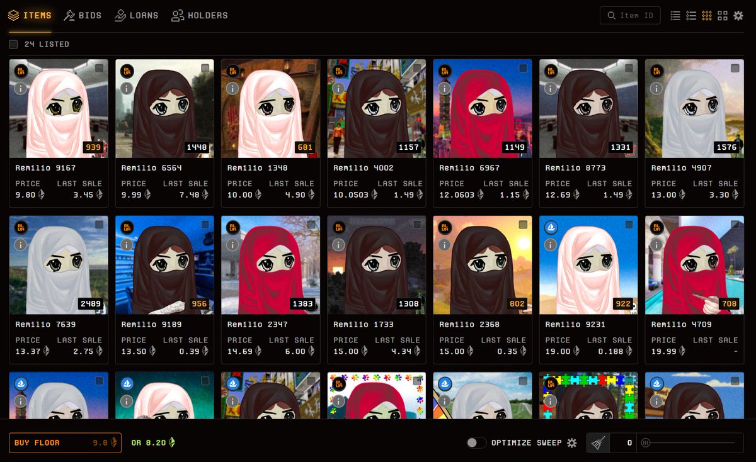Click the sweep broom icon
This screenshot has width=756, height=462.
[598, 442]
